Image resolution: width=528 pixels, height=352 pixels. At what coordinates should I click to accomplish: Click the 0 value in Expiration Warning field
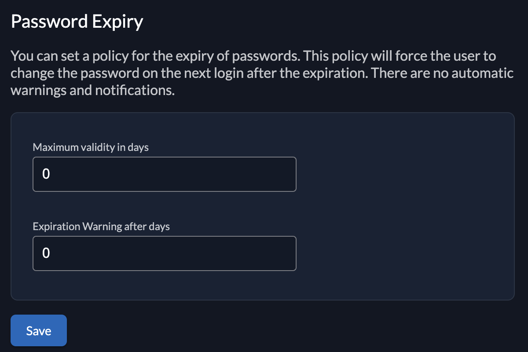coord(46,254)
